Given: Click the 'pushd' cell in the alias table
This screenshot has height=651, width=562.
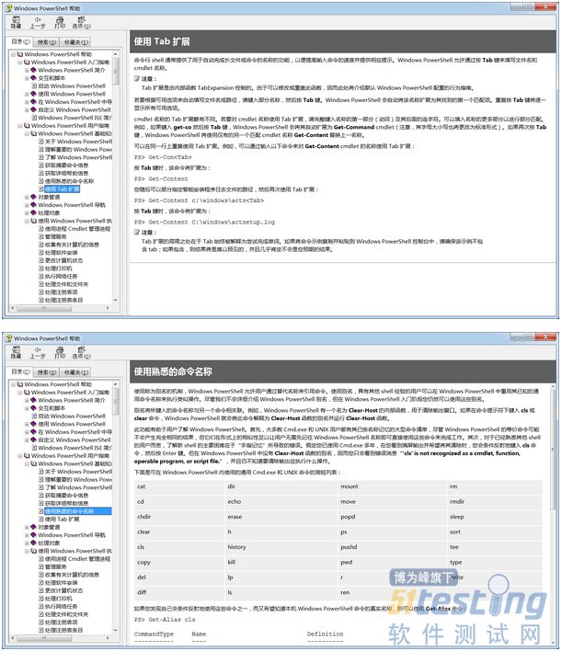Looking at the screenshot, I should click(394, 547).
